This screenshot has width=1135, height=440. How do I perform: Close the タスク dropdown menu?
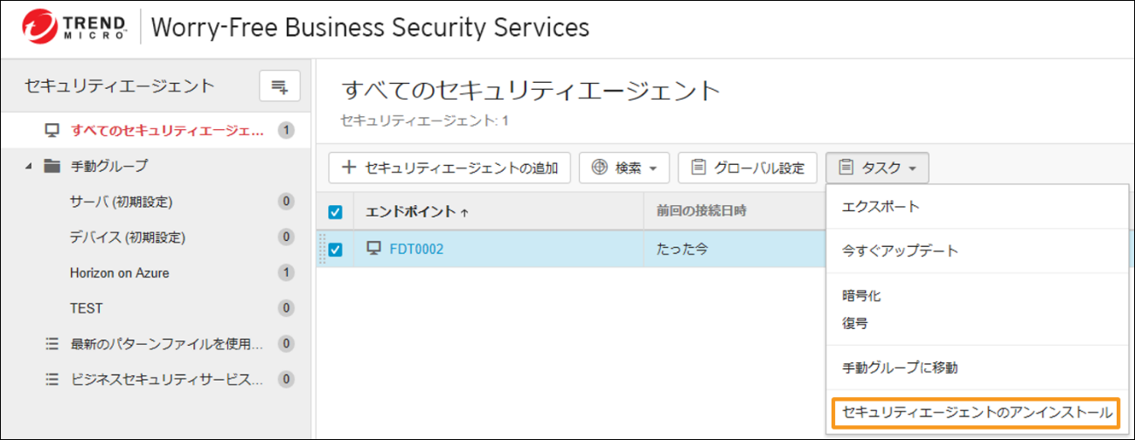(877, 168)
